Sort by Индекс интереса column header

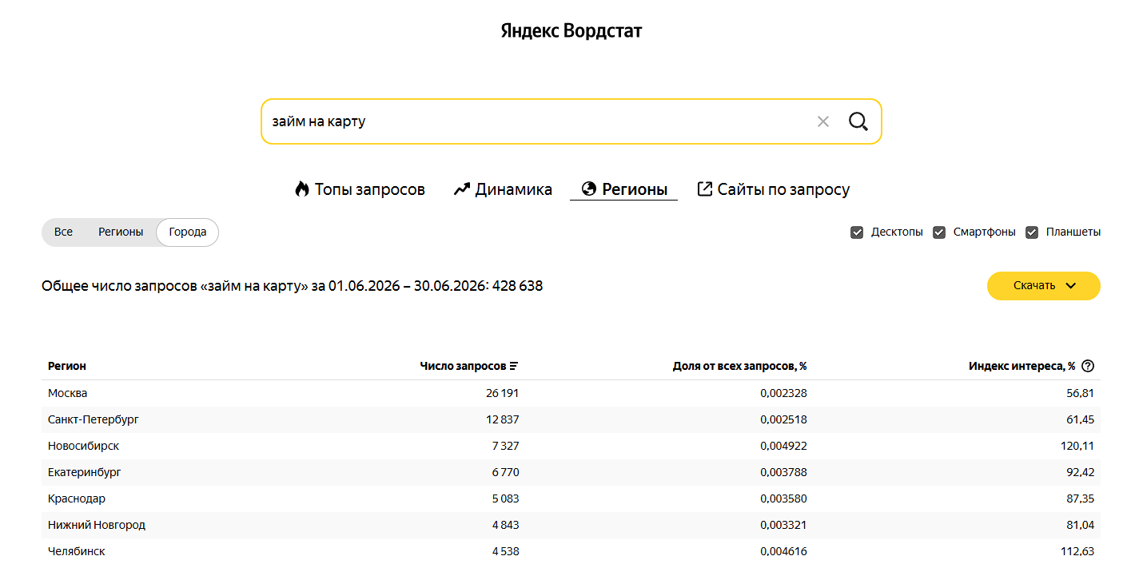[x=1021, y=366]
